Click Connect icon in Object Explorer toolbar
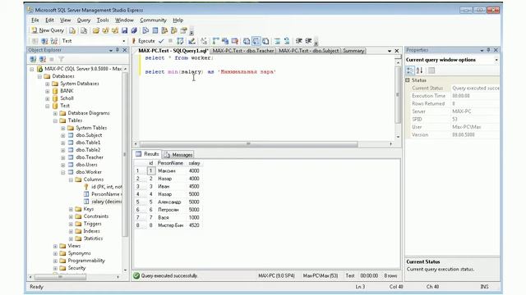The height and width of the screenshot is (295, 526). (x=33, y=59)
